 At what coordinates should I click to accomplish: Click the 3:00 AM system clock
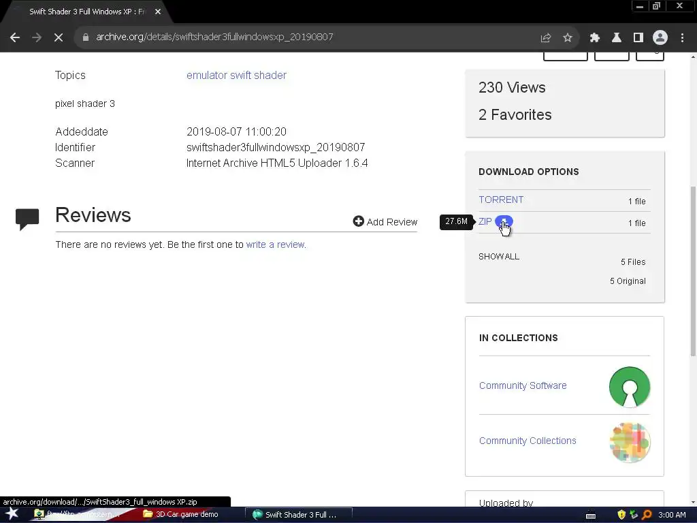[672, 515]
